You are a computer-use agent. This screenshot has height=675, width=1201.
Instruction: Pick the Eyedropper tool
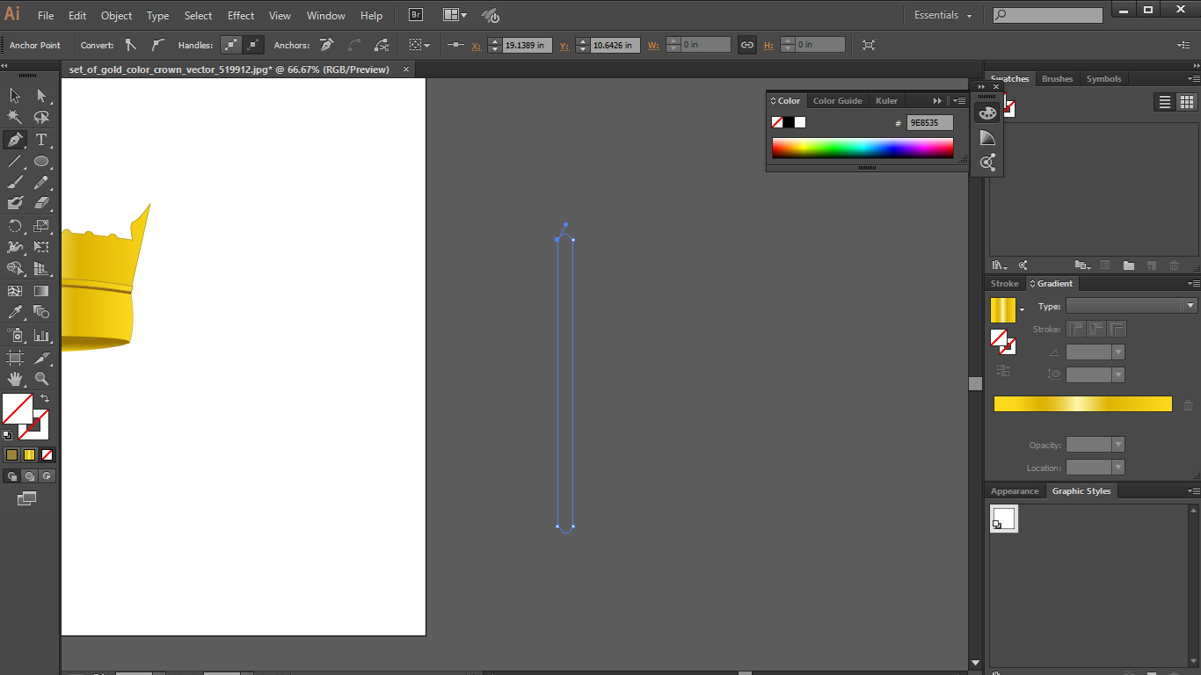[x=15, y=312]
